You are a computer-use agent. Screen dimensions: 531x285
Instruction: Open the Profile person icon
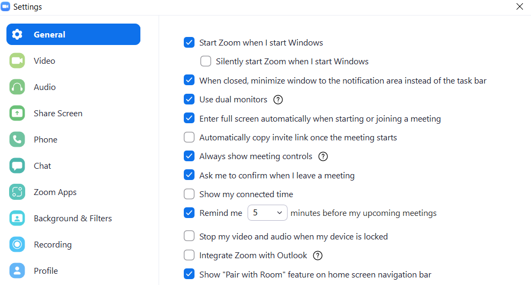tap(17, 271)
